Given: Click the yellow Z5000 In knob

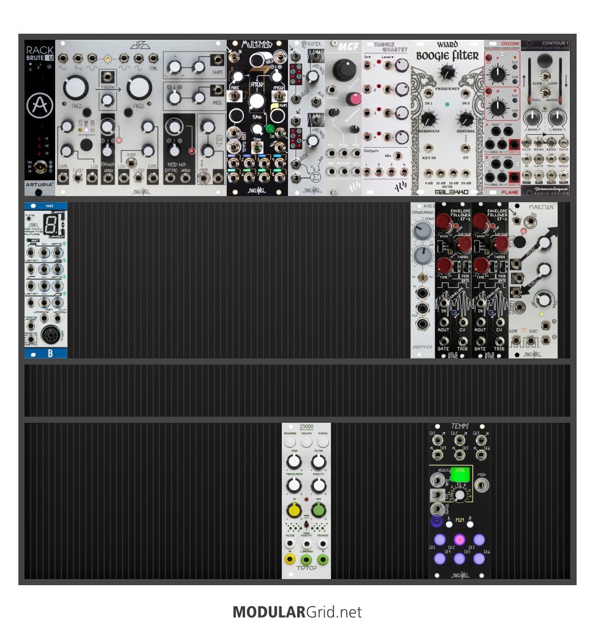Looking at the screenshot, I should click(x=294, y=510).
